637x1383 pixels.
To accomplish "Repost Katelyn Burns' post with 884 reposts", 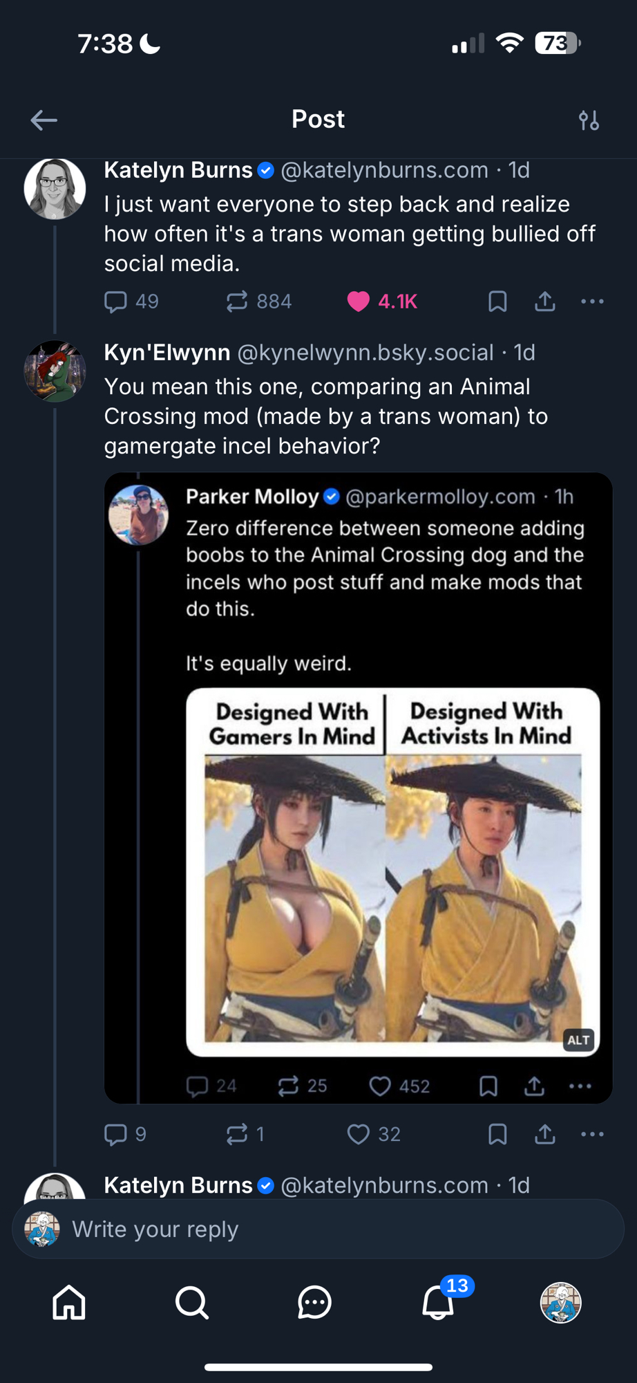I will tap(237, 301).
